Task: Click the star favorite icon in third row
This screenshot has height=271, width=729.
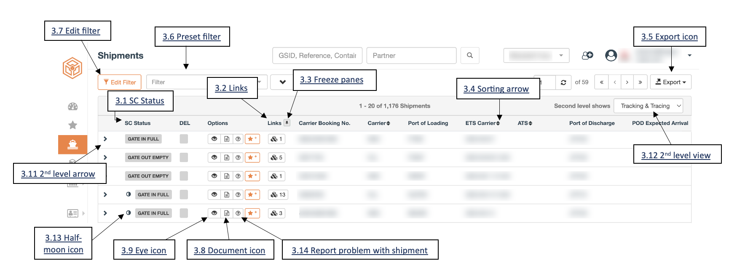Action: point(252,176)
